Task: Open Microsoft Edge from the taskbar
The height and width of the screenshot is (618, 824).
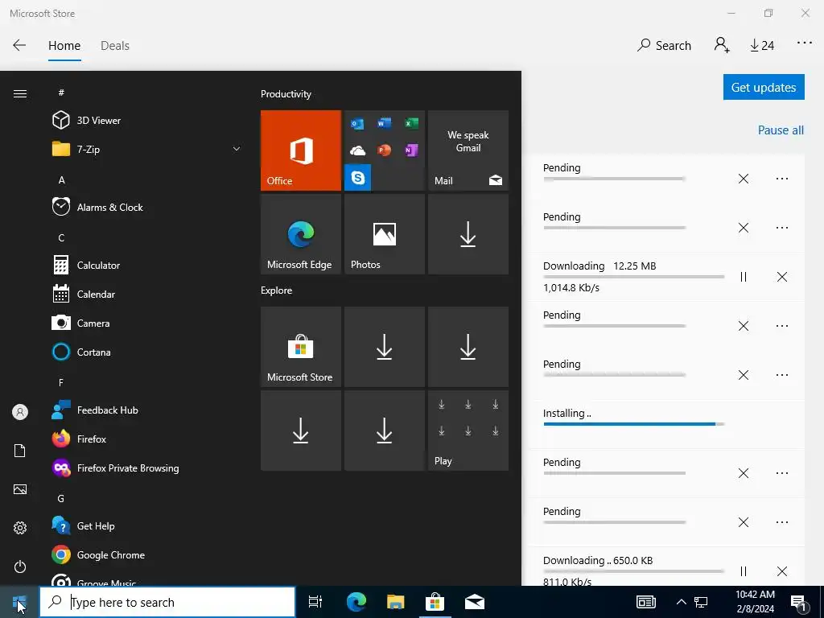Action: 356,602
